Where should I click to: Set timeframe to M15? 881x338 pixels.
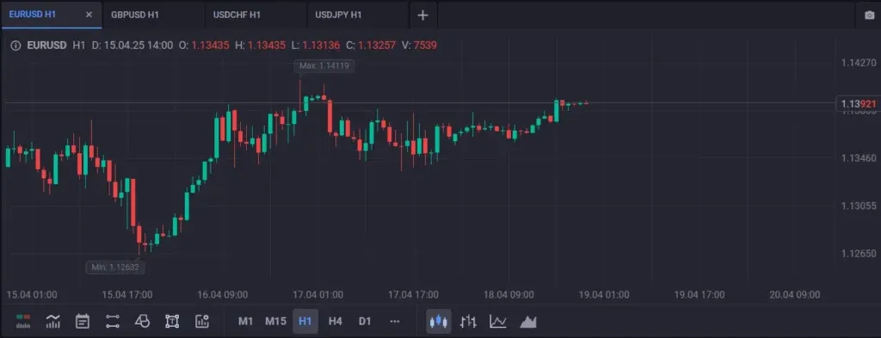click(275, 321)
